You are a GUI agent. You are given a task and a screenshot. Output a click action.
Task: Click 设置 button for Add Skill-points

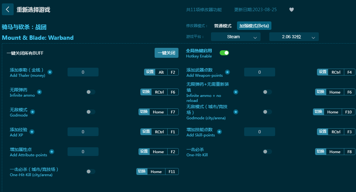pos(323,132)
